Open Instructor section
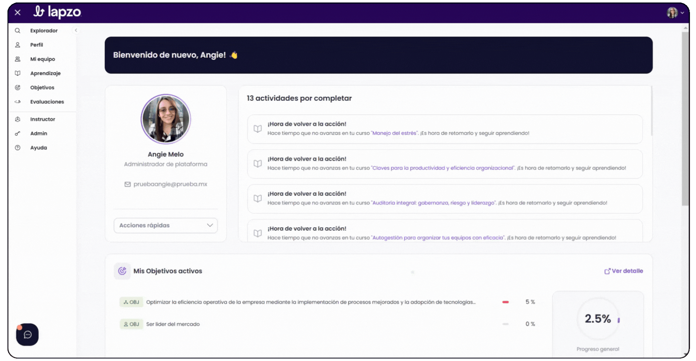The height and width of the screenshot is (361, 696). pyautogui.click(x=43, y=119)
